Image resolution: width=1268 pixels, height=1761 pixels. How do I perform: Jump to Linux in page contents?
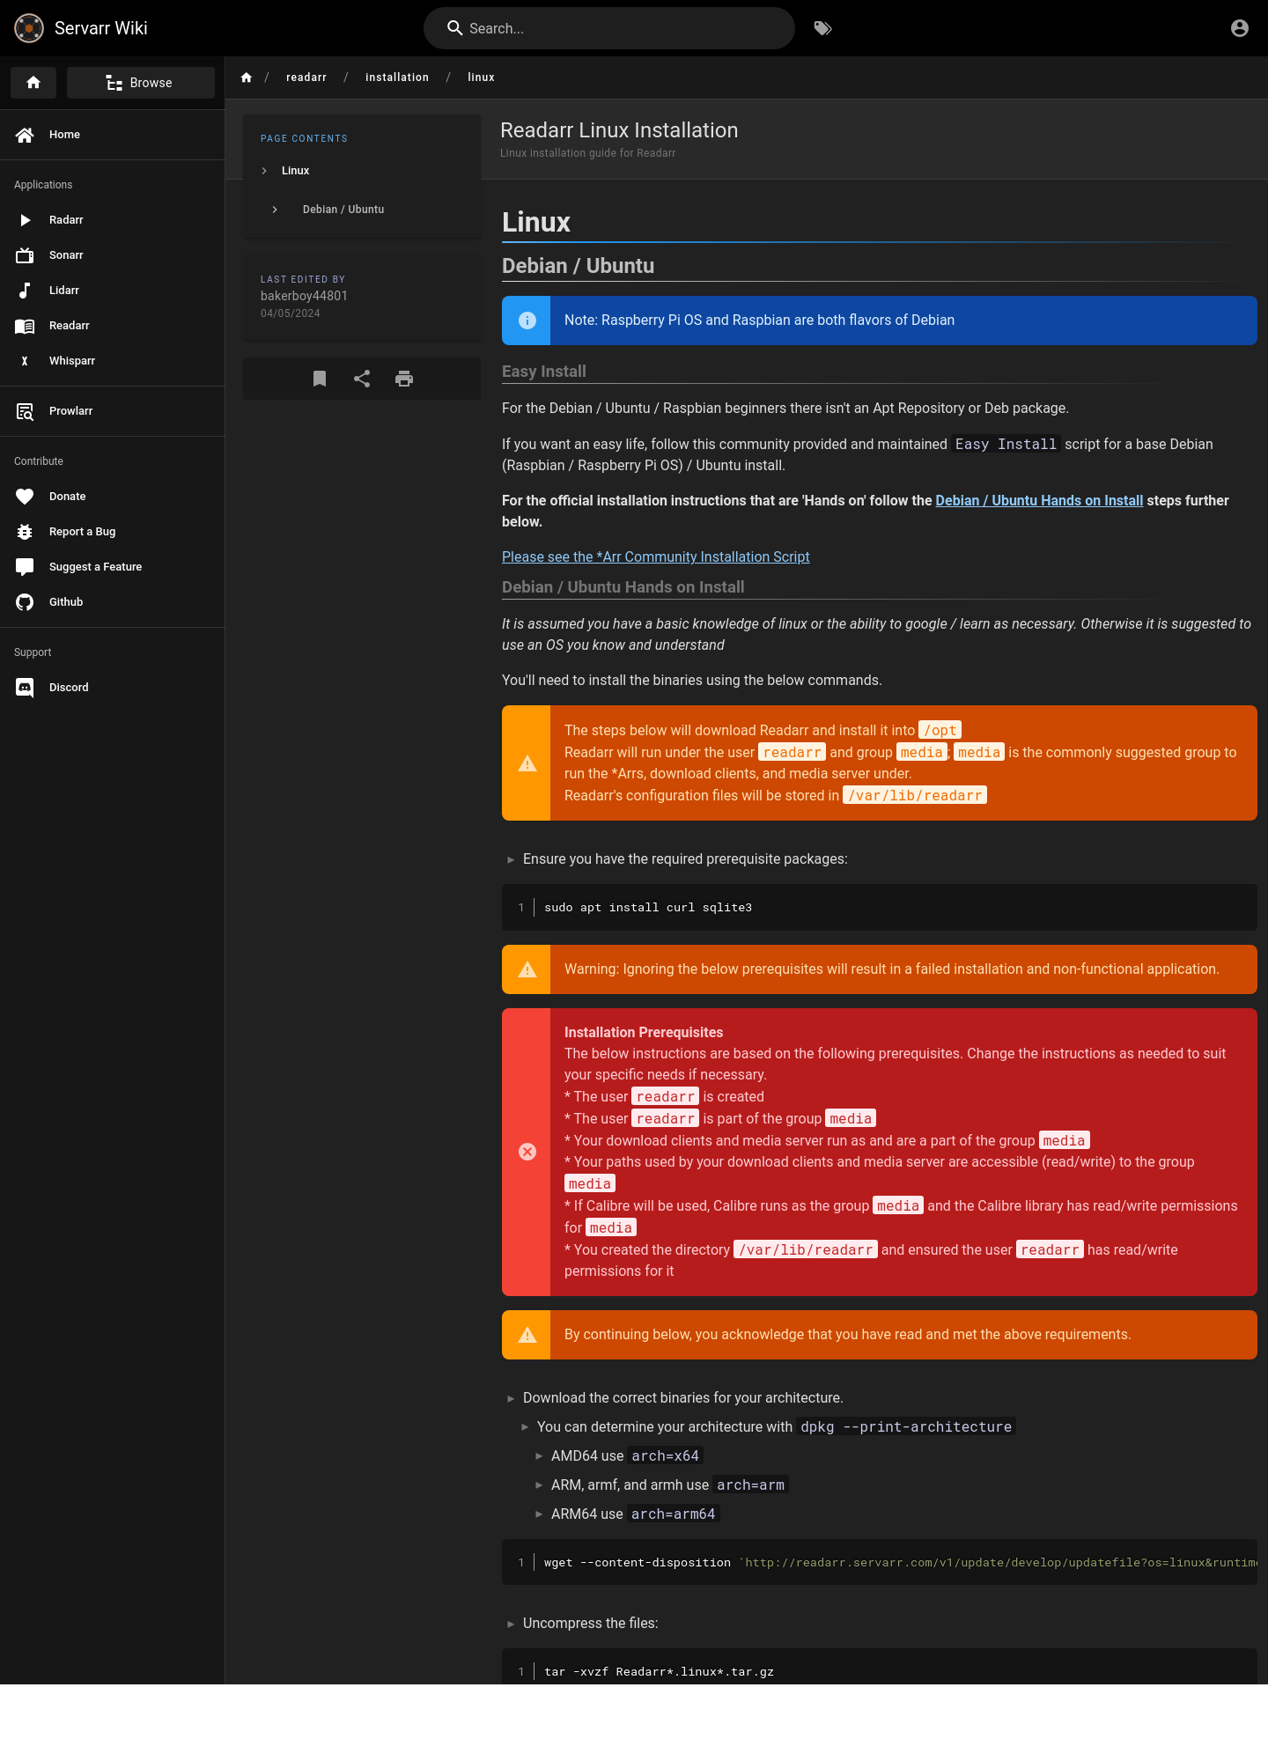tap(295, 171)
